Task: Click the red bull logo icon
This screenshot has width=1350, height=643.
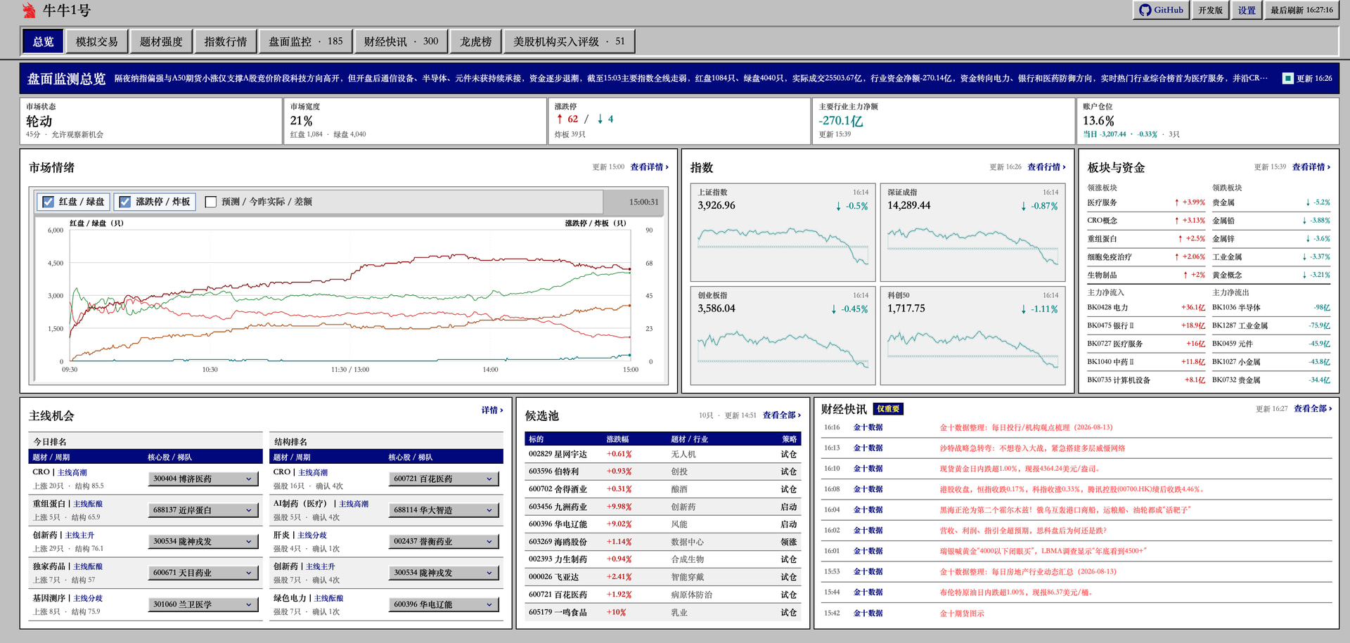Action: pos(29,11)
